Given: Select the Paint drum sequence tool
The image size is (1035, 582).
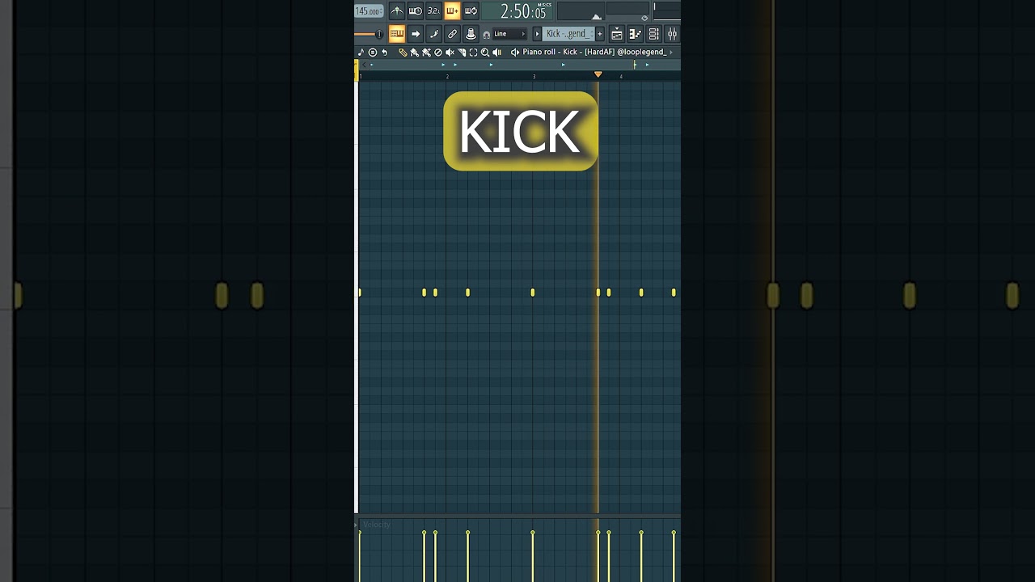Looking at the screenshot, I should pos(426,53).
